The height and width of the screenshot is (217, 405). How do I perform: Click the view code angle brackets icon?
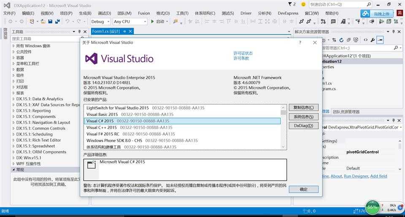pos(365,40)
